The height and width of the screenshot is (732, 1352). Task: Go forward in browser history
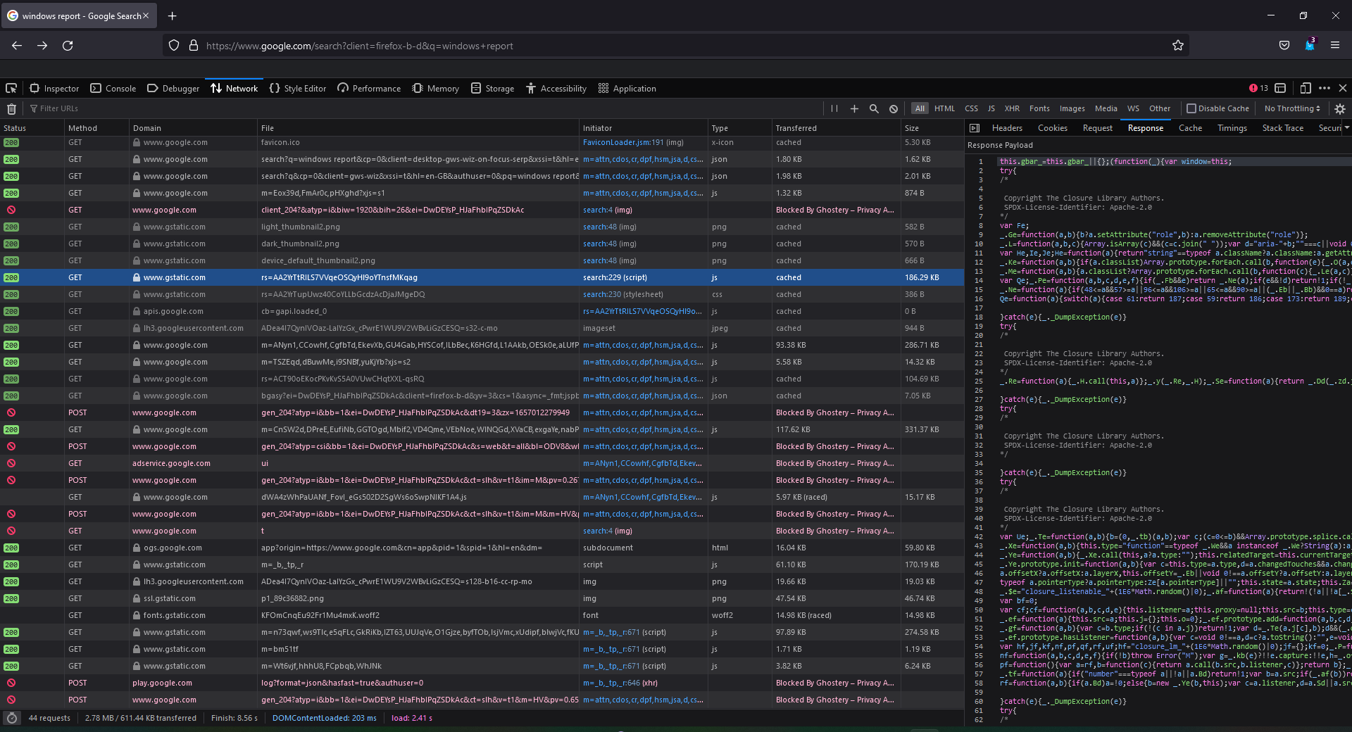42,46
